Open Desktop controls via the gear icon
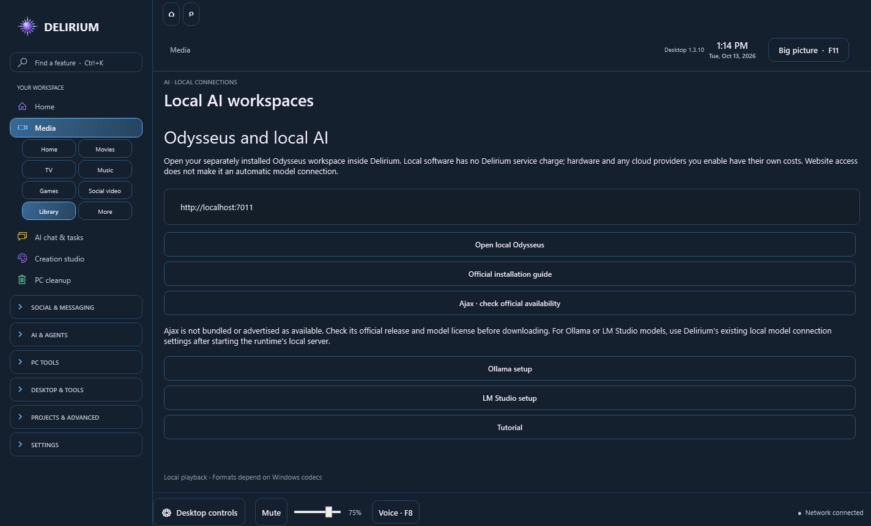 pyautogui.click(x=199, y=513)
